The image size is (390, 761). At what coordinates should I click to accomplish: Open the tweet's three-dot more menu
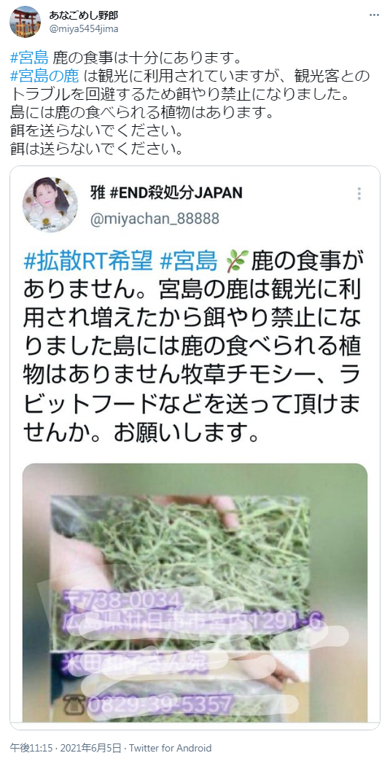(x=374, y=15)
